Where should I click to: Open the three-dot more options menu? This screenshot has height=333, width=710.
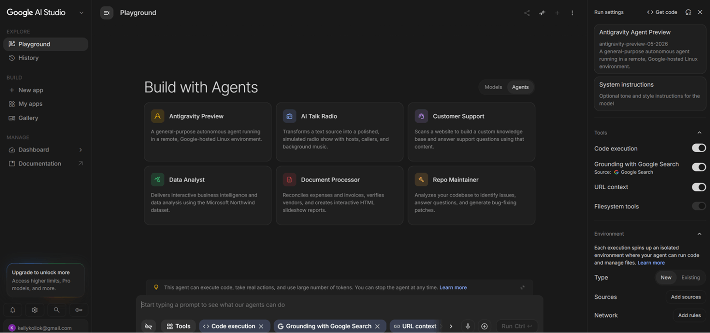(572, 13)
